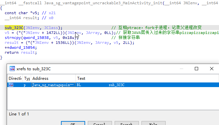Sort by the Text column header
Screen dimensions: 219x125
tap(147, 78)
